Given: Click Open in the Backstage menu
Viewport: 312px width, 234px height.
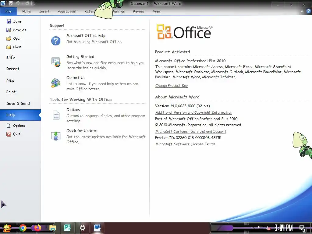Looking at the screenshot, I should [x=14, y=38].
